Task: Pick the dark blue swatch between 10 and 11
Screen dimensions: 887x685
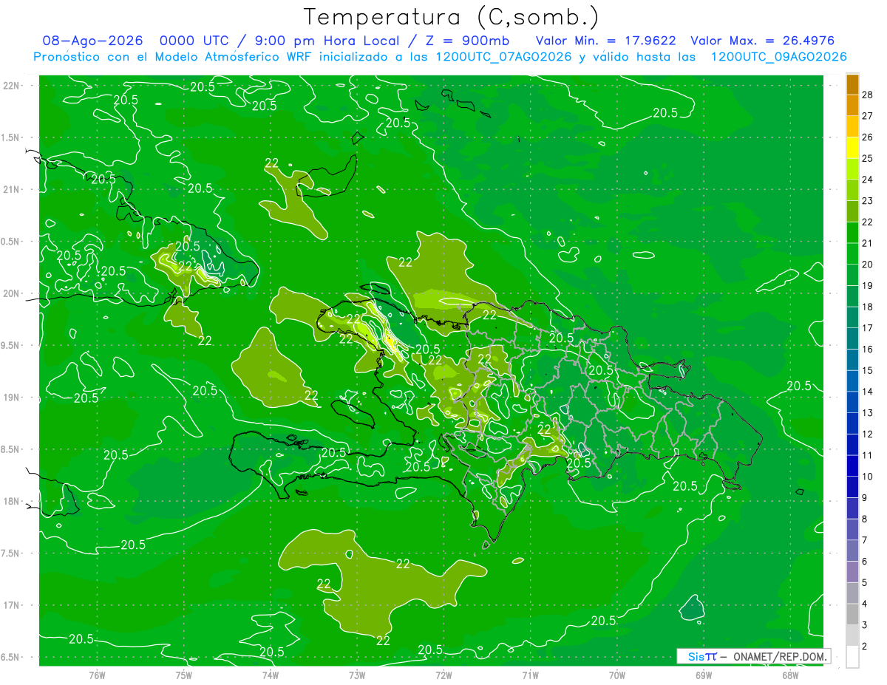Action: pyautogui.click(x=852, y=466)
